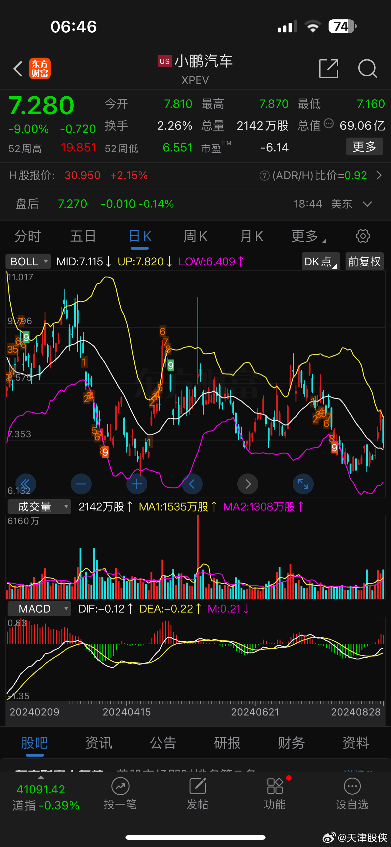Tap the back arrow icon
Image resolution: width=391 pixels, height=847 pixels.
point(18,69)
